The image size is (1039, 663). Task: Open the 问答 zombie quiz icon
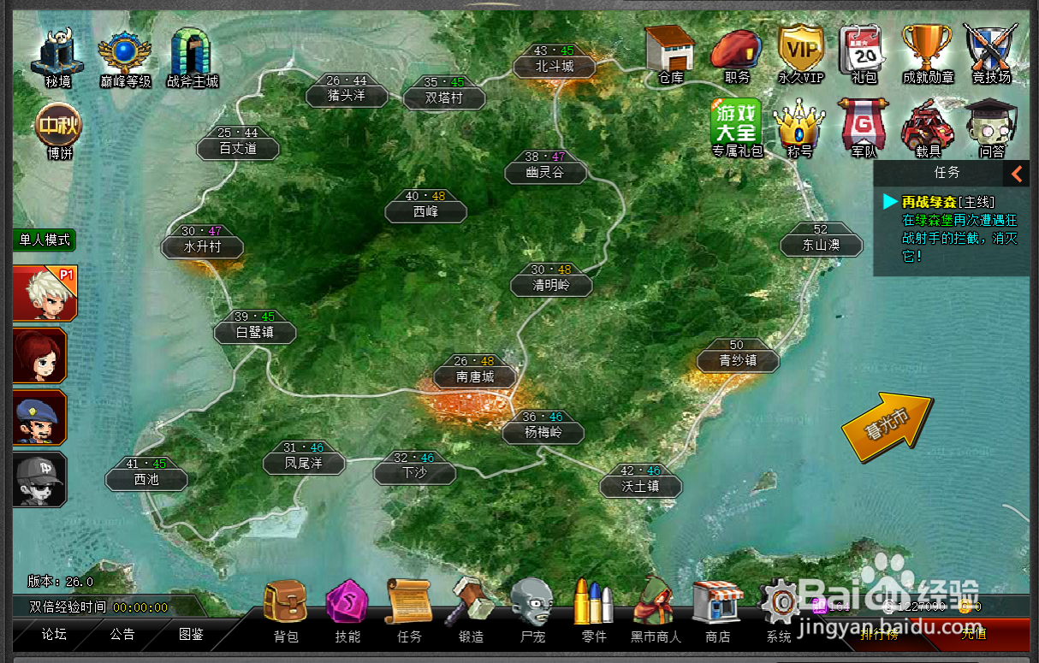[992, 128]
